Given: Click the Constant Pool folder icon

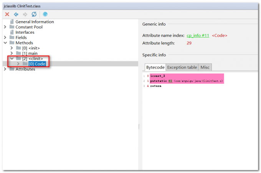Looking at the screenshot, I should click(12, 27).
